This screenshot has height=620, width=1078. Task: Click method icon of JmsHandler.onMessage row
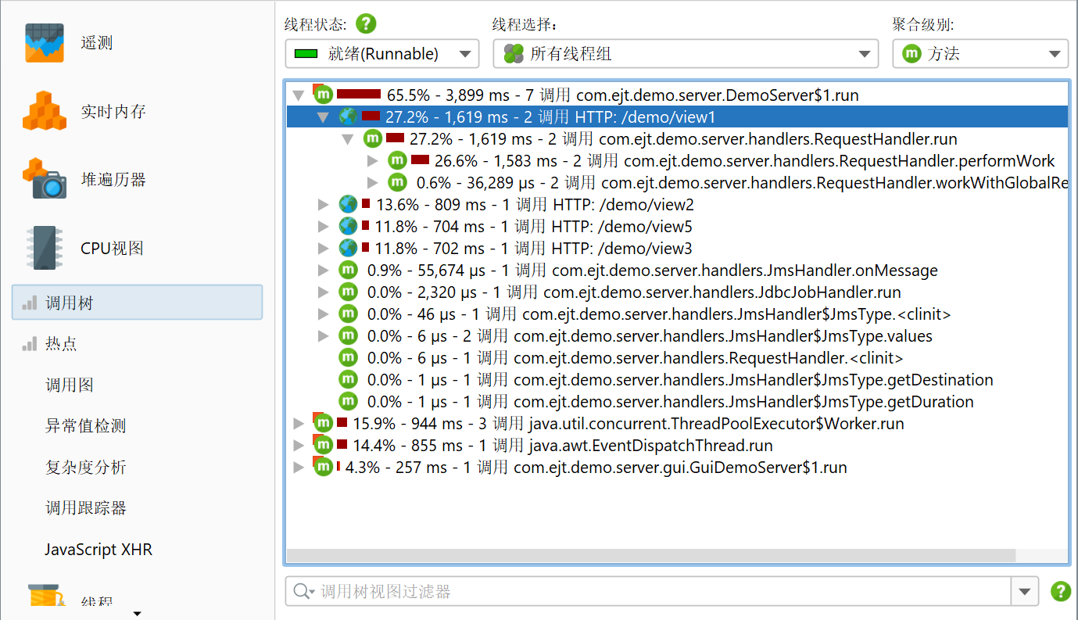348,271
